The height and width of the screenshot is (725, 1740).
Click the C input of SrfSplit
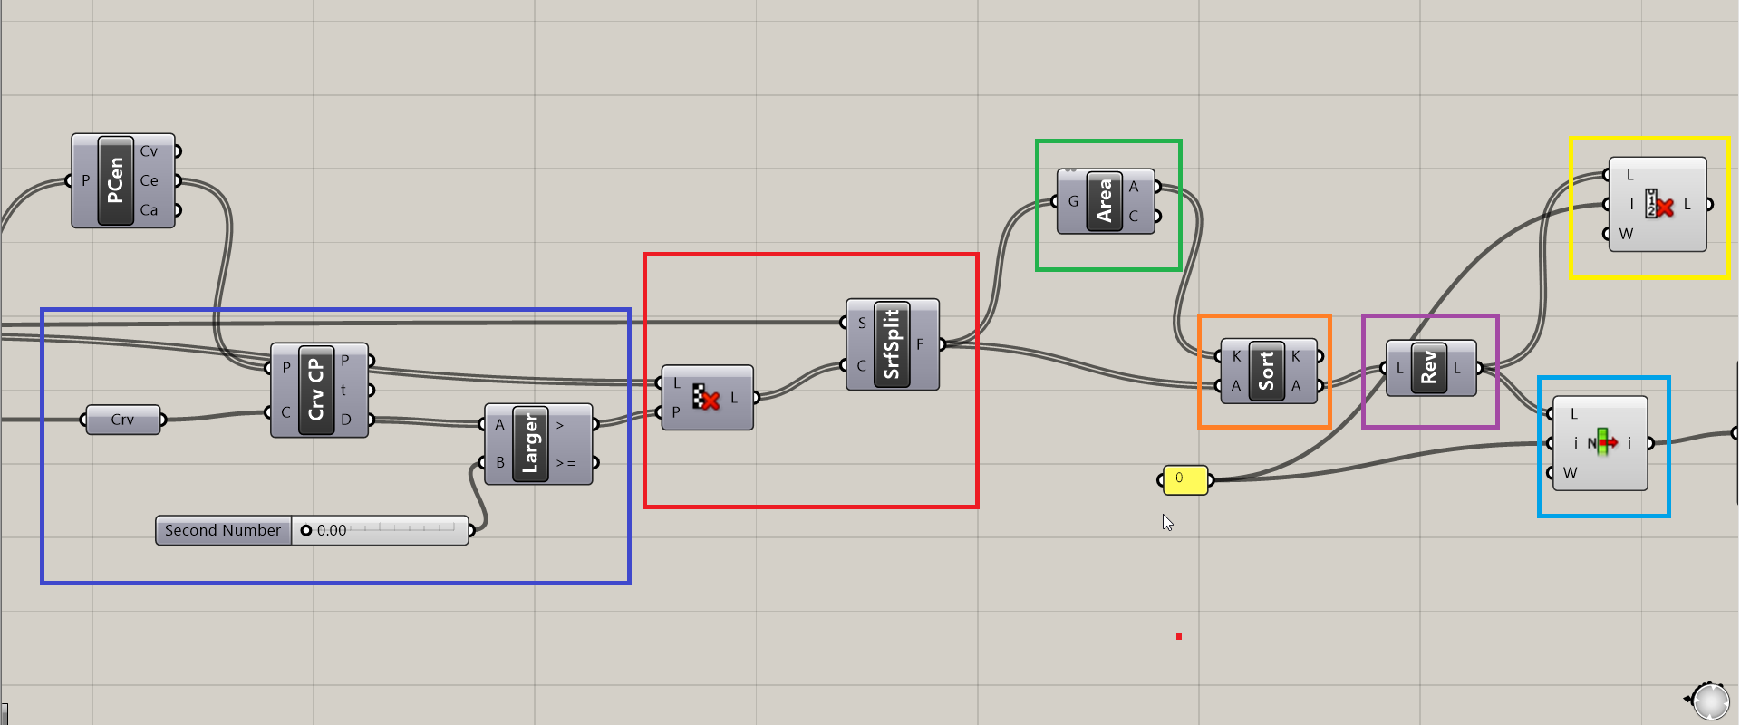coord(862,366)
